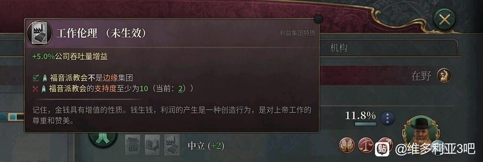
Task: Click the checked 不是边缘集团 condition checkbox
Action: 36,78
